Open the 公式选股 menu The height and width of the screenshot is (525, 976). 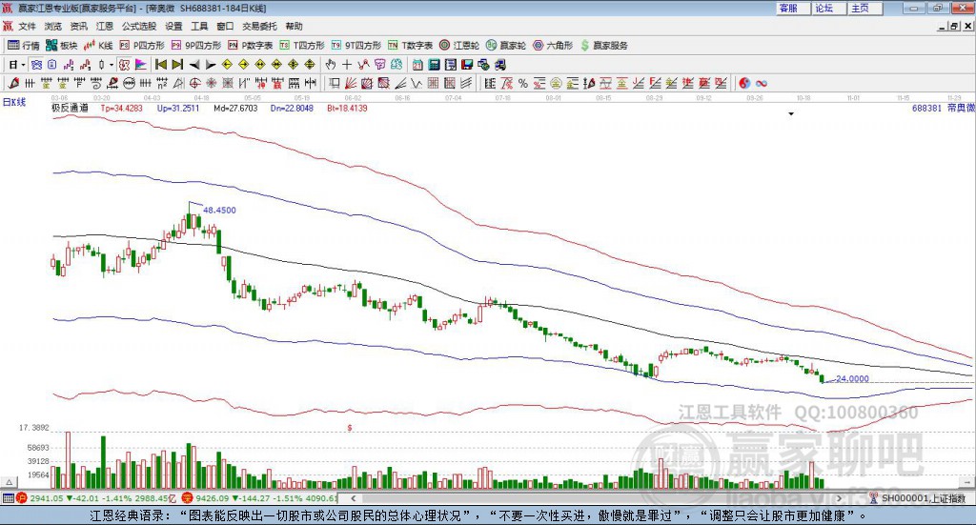click(139, 26)
